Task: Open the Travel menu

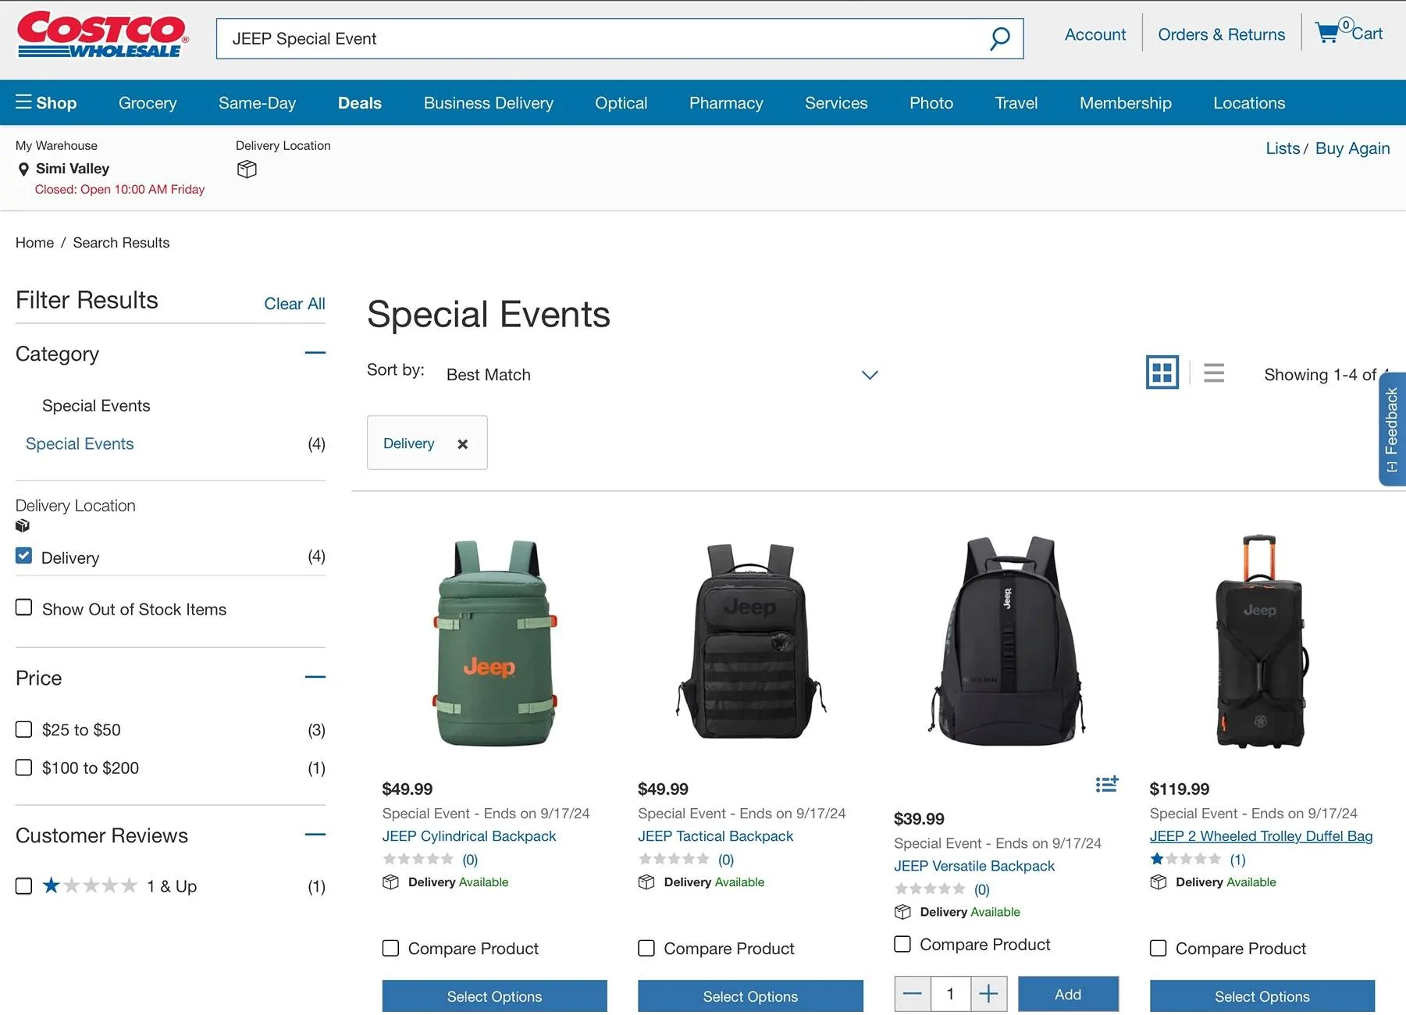Action: [x=1016, y=103]
